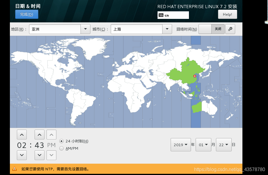Click the red location pin on Shanghai
This screenshot has width=268, height=175.
tap(194, 76)
